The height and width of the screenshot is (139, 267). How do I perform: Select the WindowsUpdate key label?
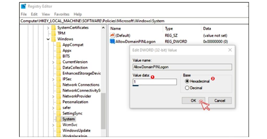(76, 130)
